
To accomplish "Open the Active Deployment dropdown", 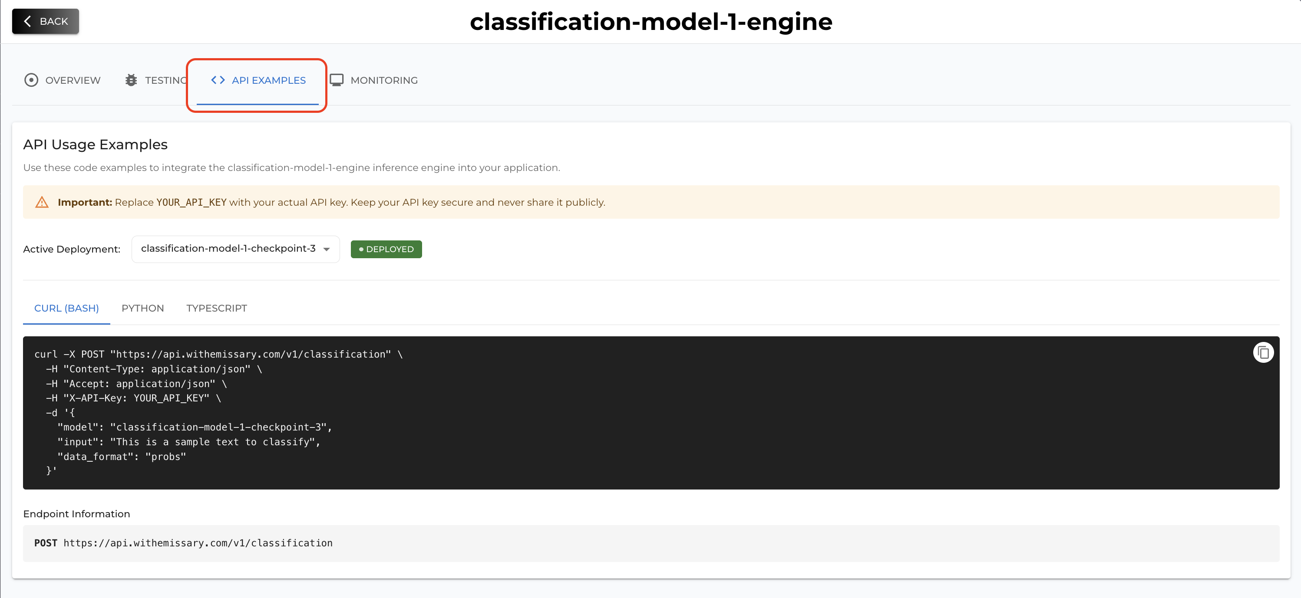I will [235, 249].
